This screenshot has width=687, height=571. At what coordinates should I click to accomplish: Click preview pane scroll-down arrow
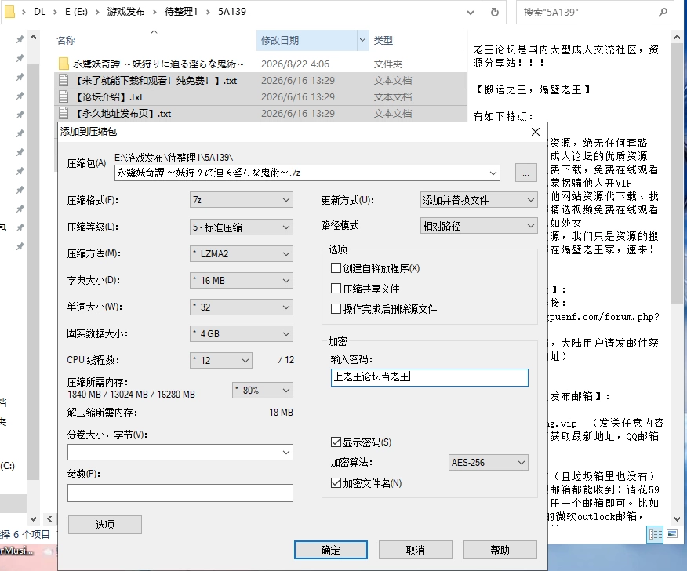click(x=677, y=519)
